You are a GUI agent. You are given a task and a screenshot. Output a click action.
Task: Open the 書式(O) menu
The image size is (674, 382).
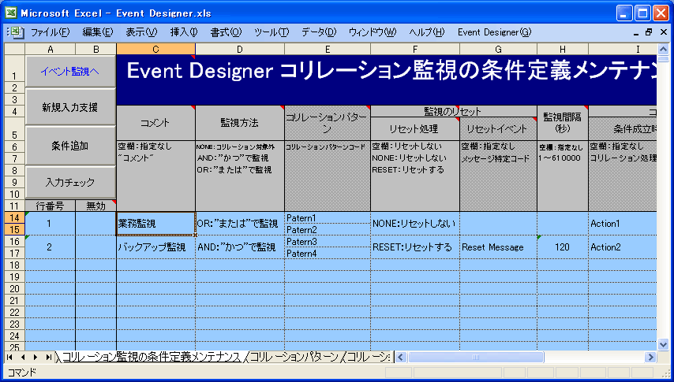[x=226, y=32]
